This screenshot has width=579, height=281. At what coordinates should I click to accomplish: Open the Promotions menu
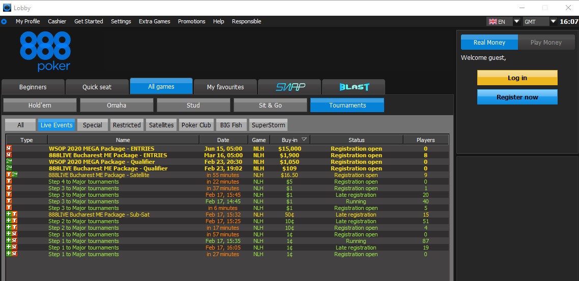[x=192, y=21]
